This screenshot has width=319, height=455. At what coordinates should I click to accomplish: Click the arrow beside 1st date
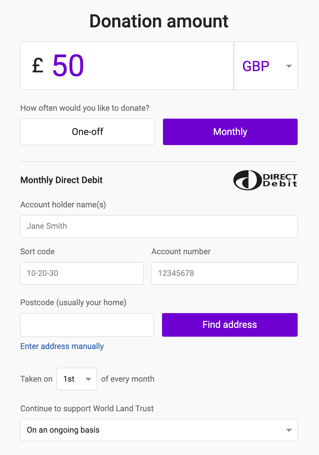tap(89, 379)
